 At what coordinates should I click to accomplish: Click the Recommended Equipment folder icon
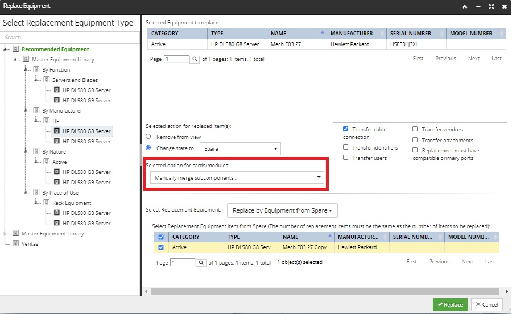coord(16,49)
